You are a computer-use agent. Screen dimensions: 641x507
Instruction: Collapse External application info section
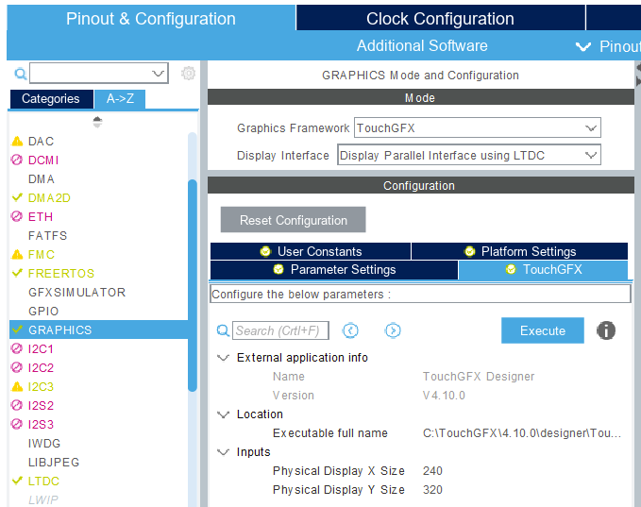(x=223, y=358)
